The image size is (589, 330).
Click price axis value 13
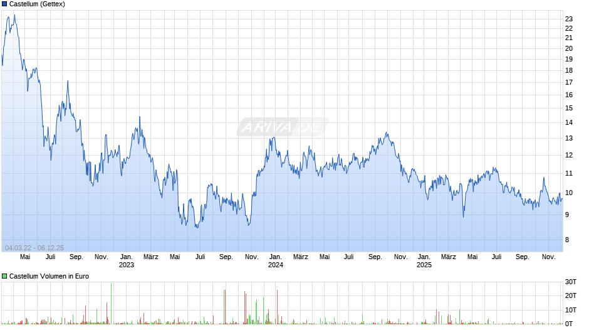pyautogui.click(x=569, y=138)
